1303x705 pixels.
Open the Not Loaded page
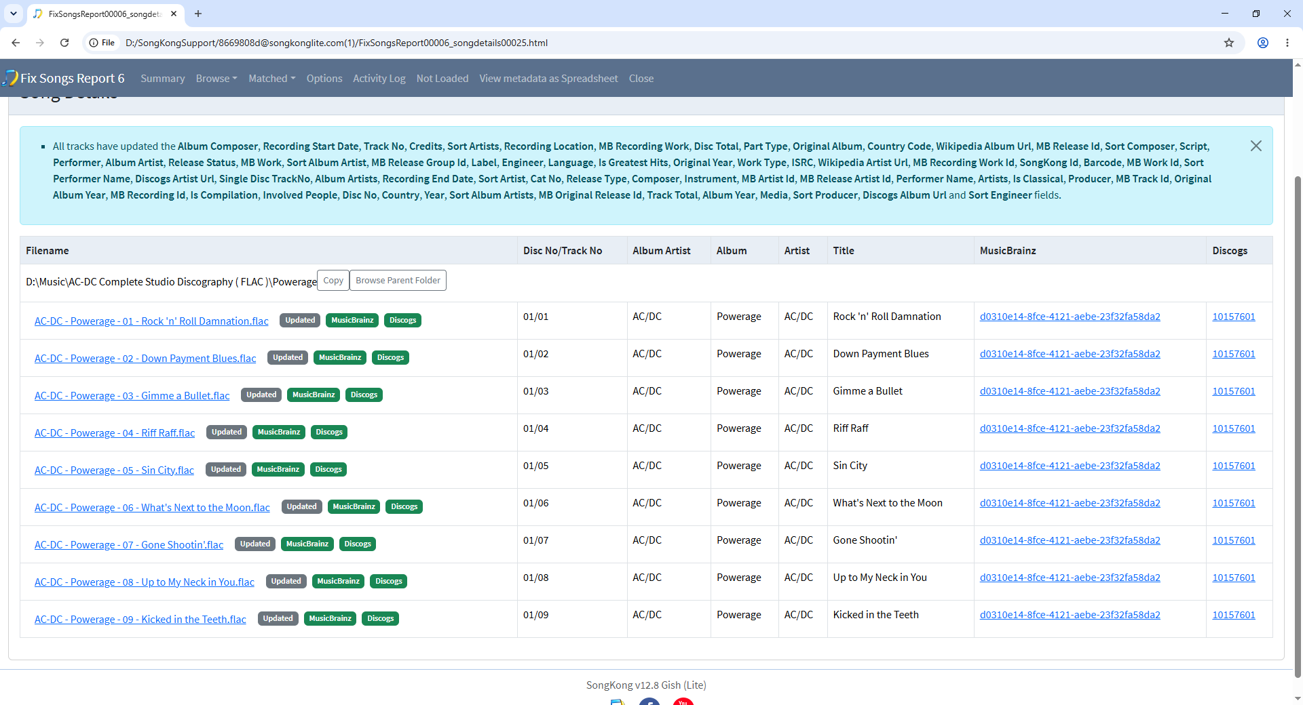(x=442, y=79)
